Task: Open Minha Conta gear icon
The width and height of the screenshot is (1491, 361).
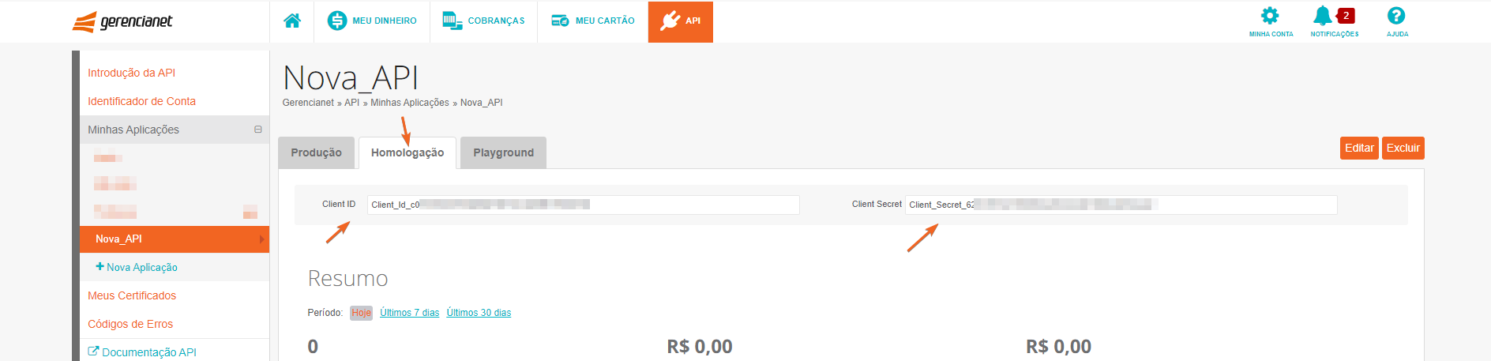Action: 1270,16
